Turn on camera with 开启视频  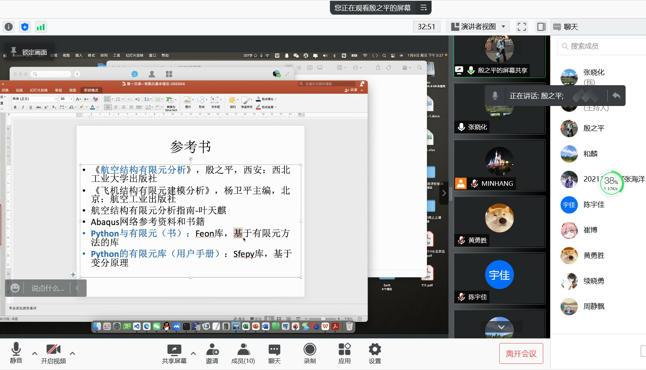[54, 353]
